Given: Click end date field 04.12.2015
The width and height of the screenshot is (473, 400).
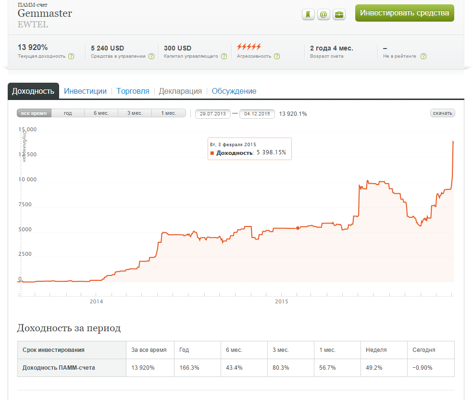Looking at the screenshot, I should point(257,114).
